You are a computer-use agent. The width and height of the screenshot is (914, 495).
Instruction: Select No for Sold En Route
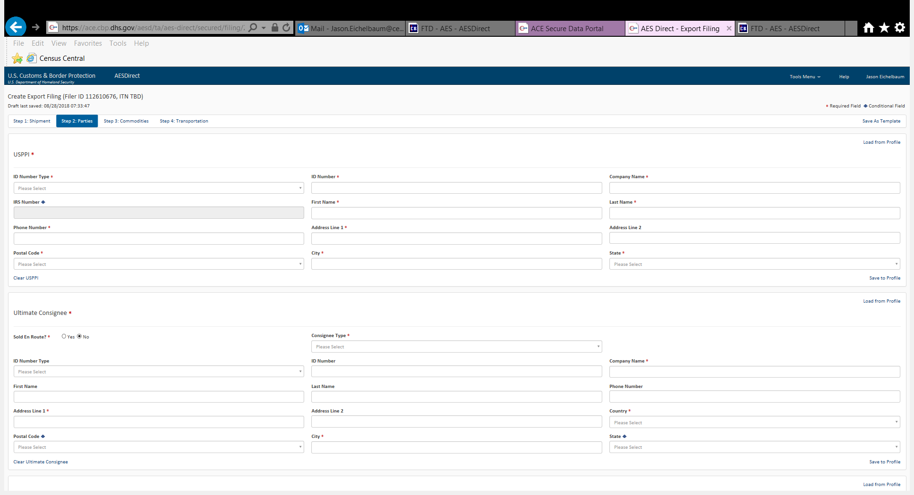79,336
